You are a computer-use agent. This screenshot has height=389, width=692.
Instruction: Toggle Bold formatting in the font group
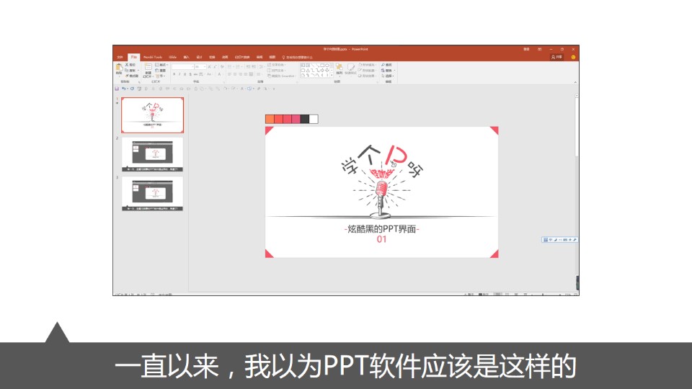tap(174, 74)
